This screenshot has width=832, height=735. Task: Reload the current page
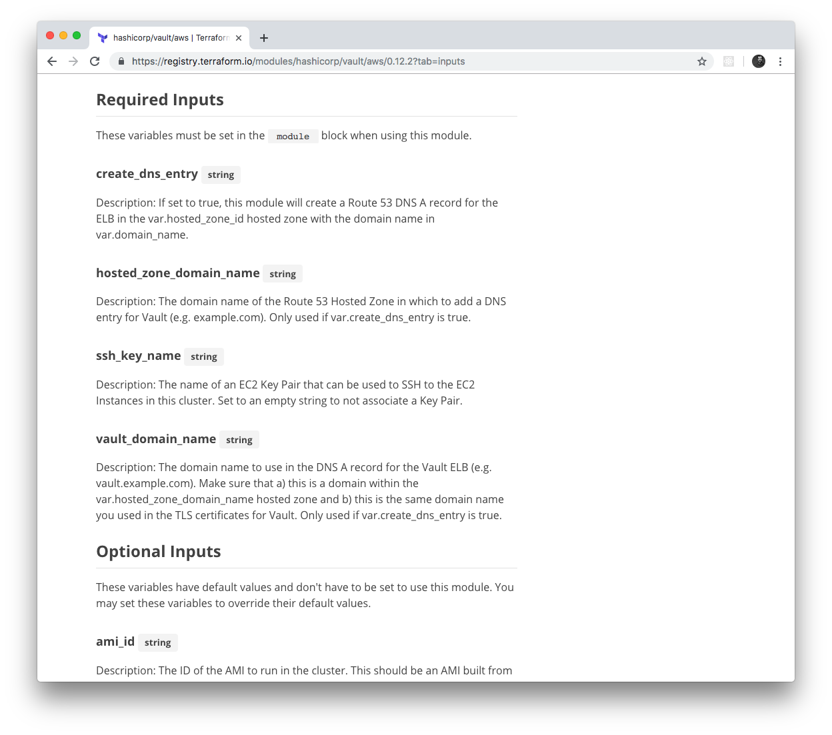pyautogui.click(x=95, y=61)
